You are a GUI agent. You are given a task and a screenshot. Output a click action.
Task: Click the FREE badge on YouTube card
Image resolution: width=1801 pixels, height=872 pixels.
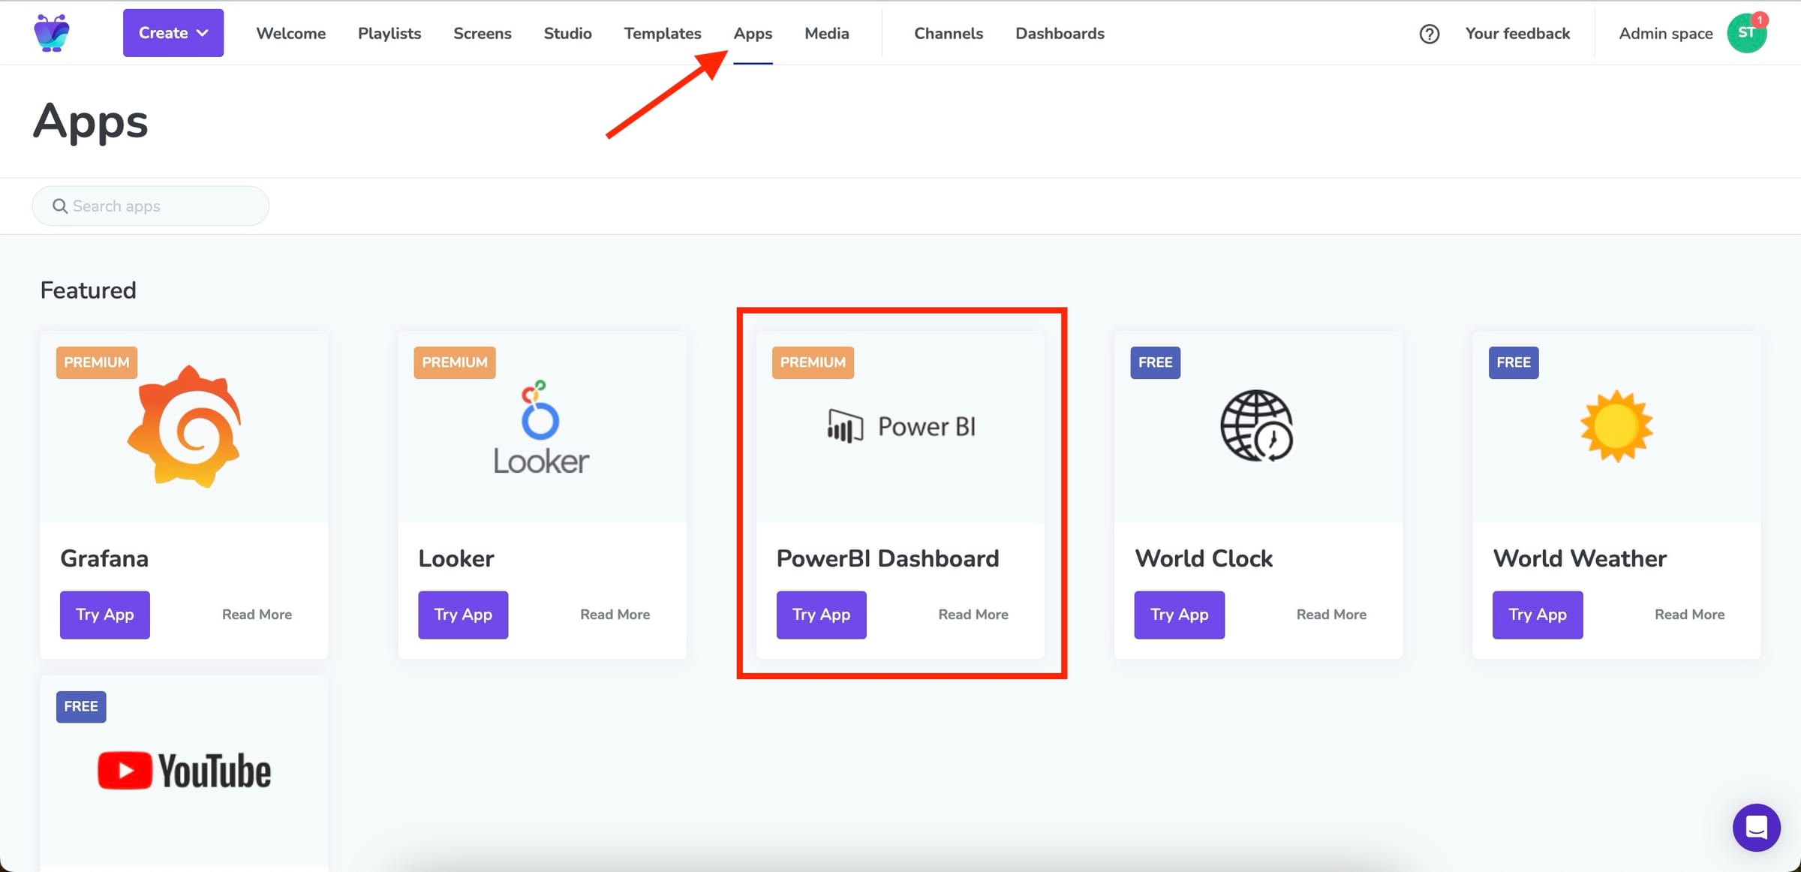coord(81,707)
